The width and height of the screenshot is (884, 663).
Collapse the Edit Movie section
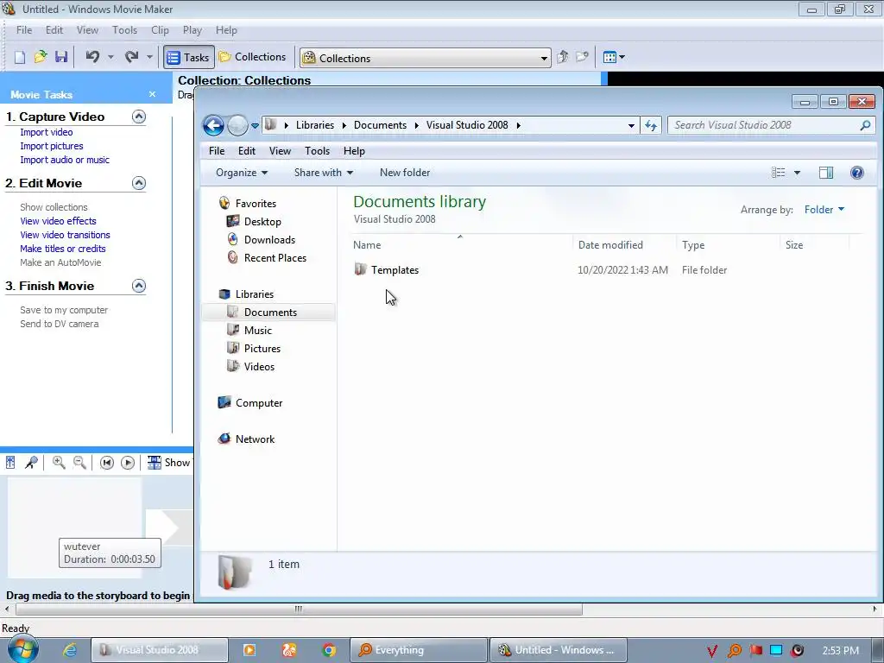(x=139, y=183)
